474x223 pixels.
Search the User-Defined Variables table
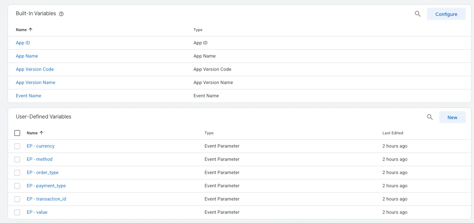(x=430, y=117)
